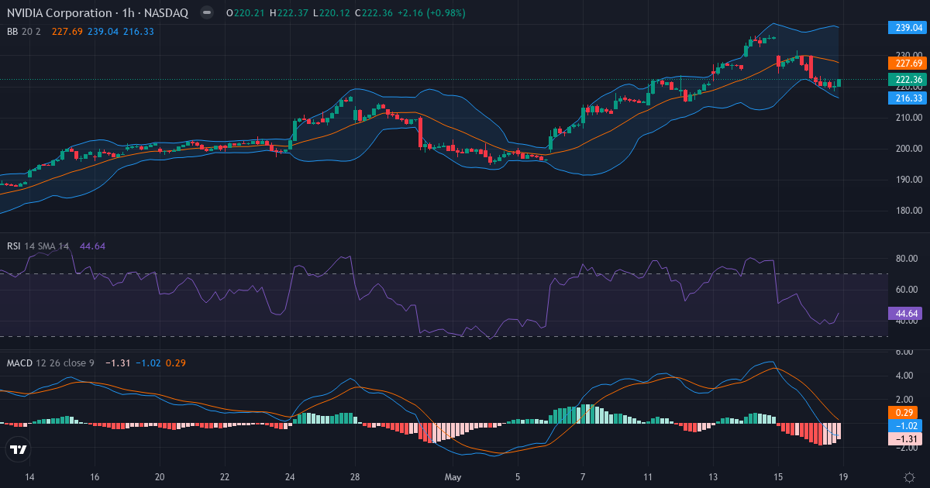Screen dimensions: 930x488
Task: Click the 216.33 value in BB legend
Action: [x=138, y=32]
